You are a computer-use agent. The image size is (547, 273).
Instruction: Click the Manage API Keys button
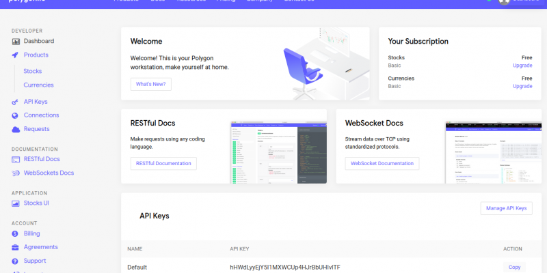[506, 208]
